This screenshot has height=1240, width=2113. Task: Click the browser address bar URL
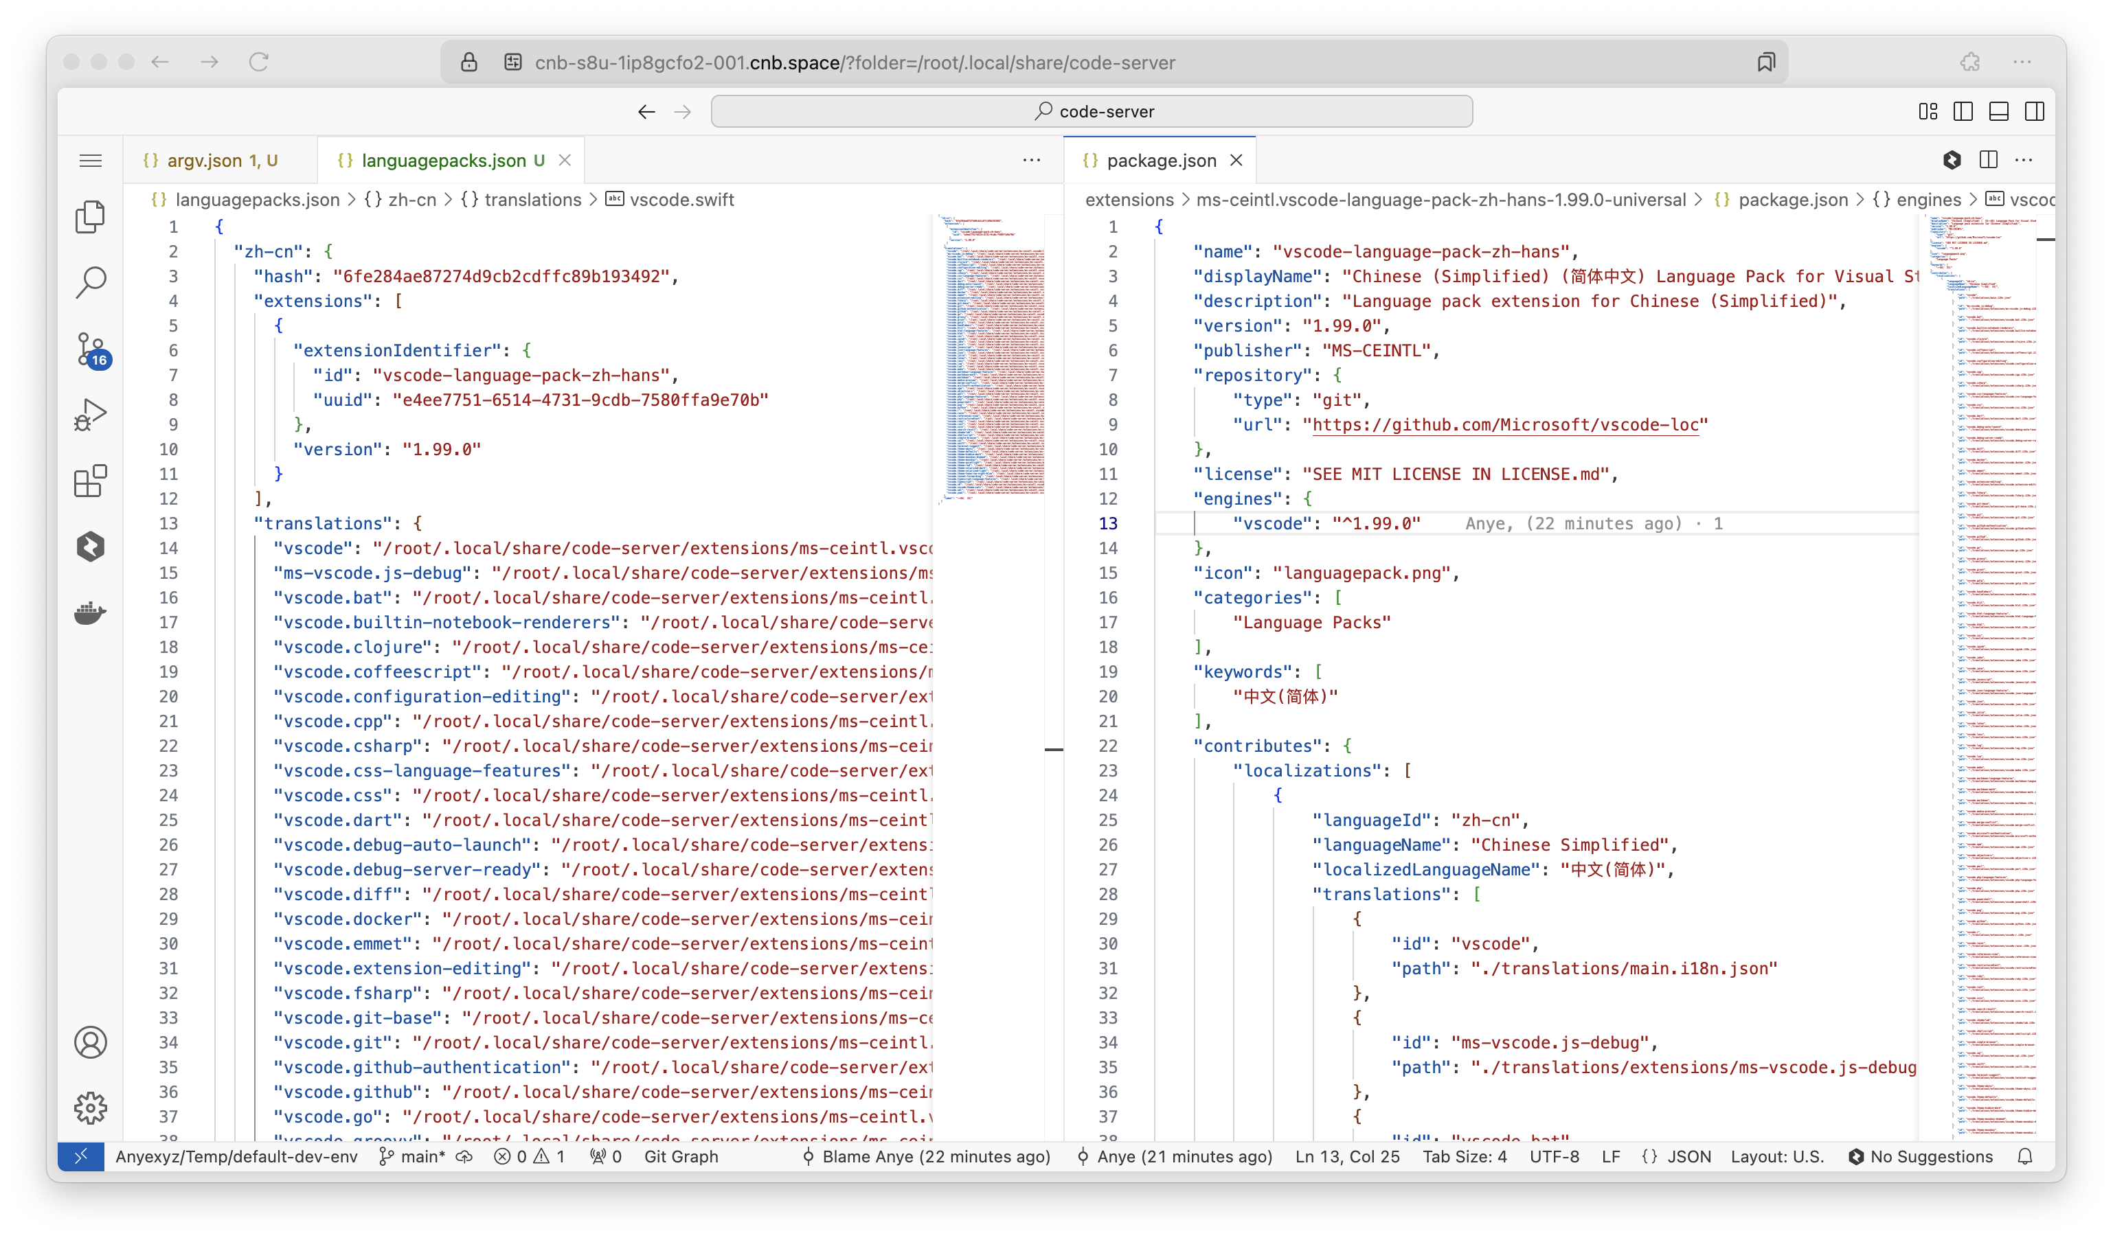tap(855, 63)
